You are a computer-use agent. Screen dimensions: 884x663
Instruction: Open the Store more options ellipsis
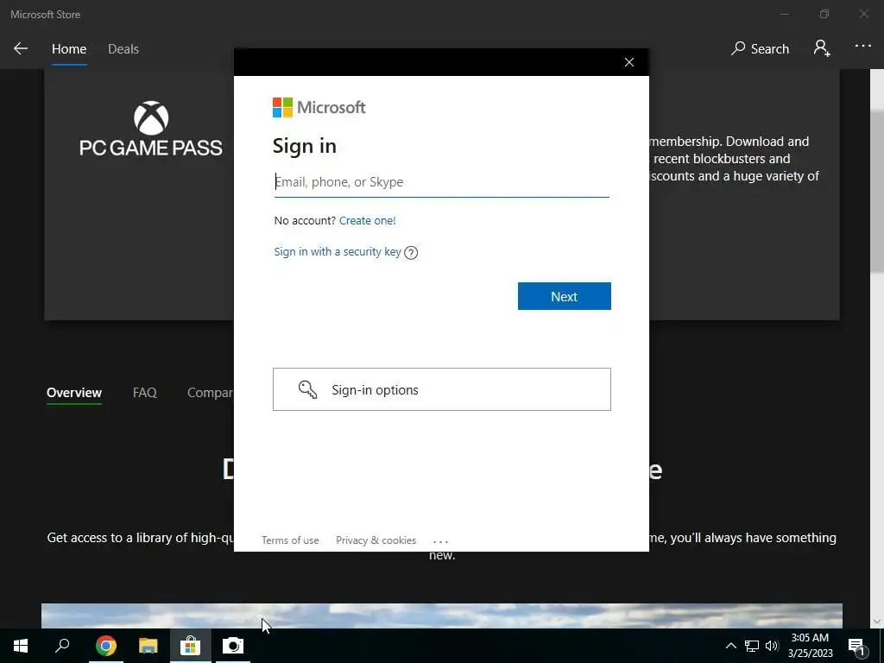[x=863, y=46]
